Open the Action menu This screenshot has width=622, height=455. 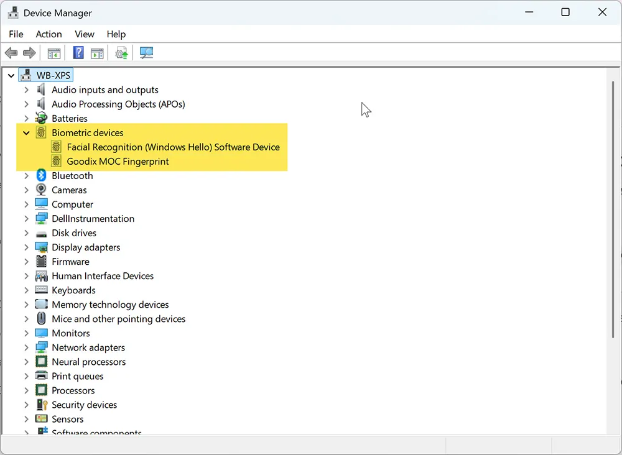(x=49, y=34)
